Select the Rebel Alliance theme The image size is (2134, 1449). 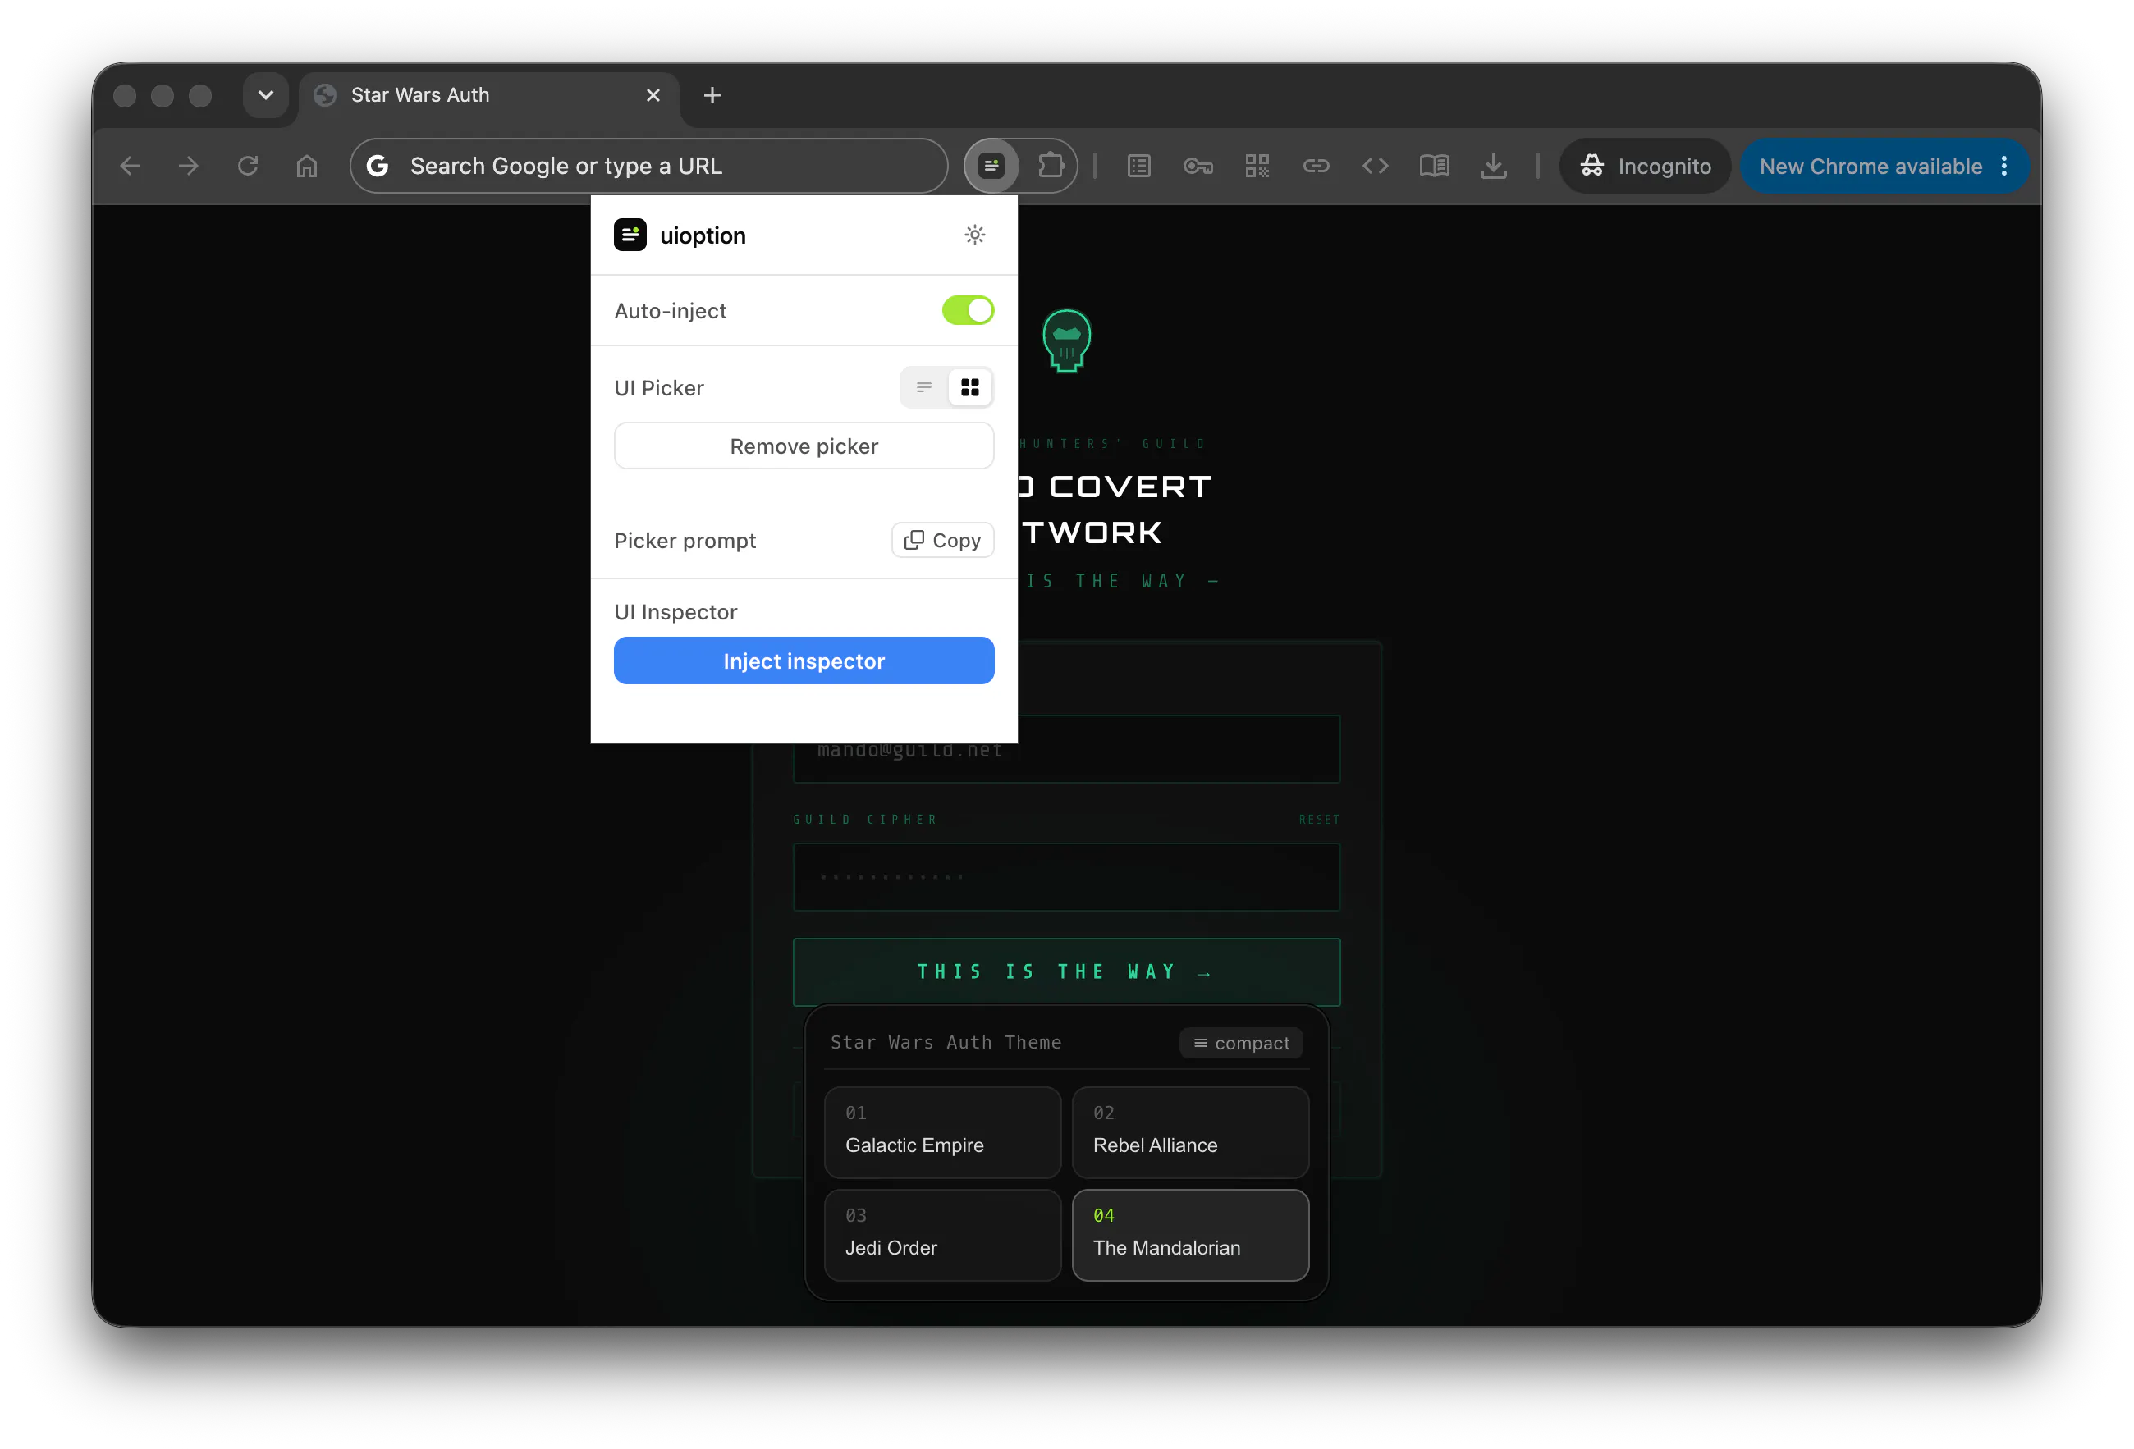1190,1133
